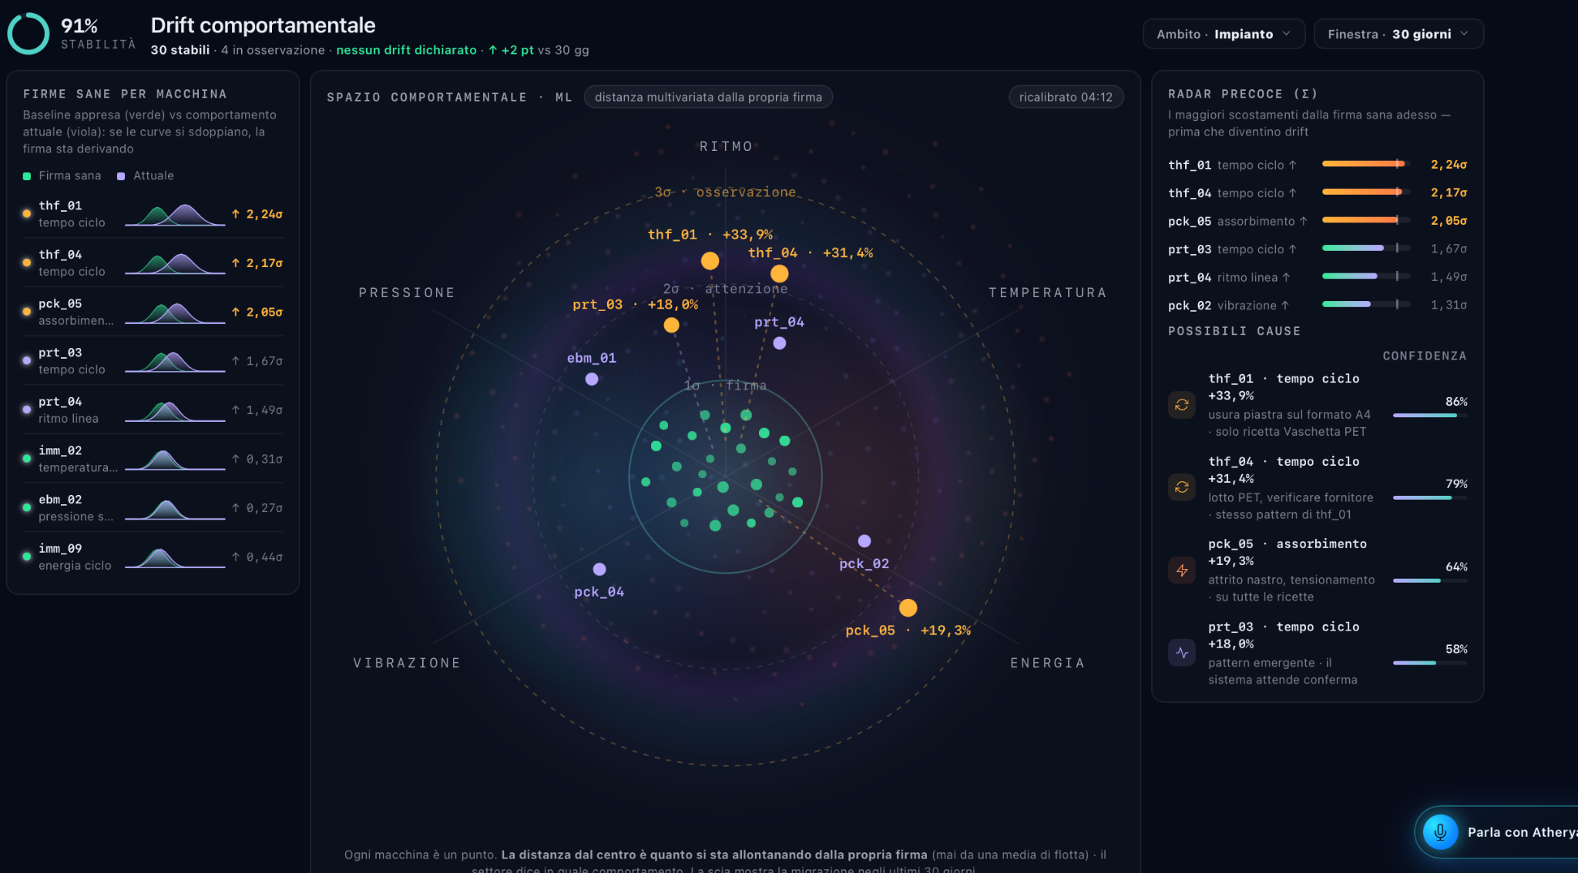The image size is (1578, 873).
Task: Click the Parla con Atherya button
Action: point(1496,831)
